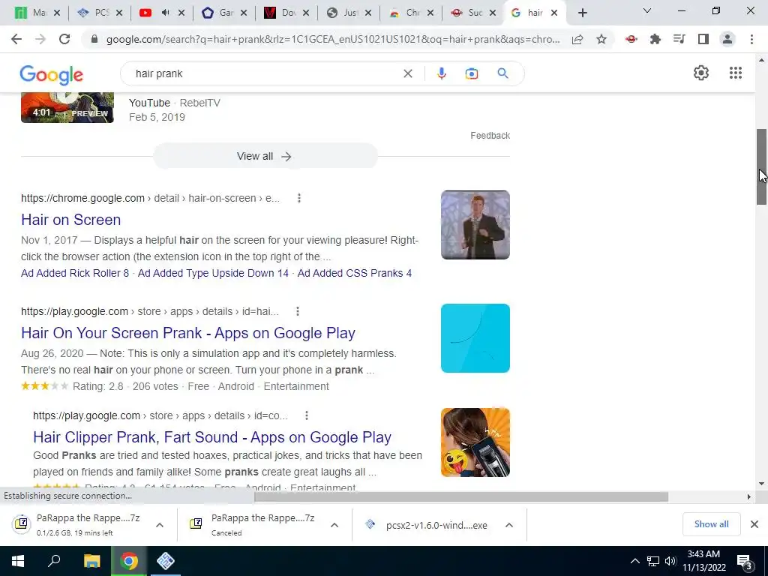The width and height of the screenshot is (768, 576).
Task: Expand options for pcsx2 exe download
Action: click(x=509, y=525)
